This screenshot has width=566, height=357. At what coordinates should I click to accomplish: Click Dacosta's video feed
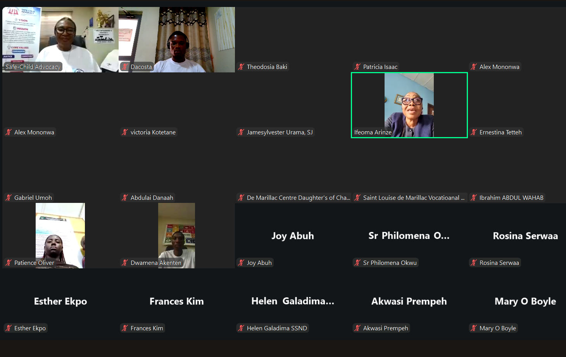click(177, 39)
